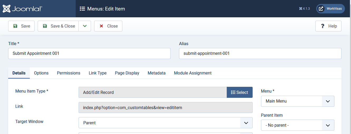The image size is (351, 134).
Task: Click the Joomla 4.1.3 version indicator
Action: [305, 9]
